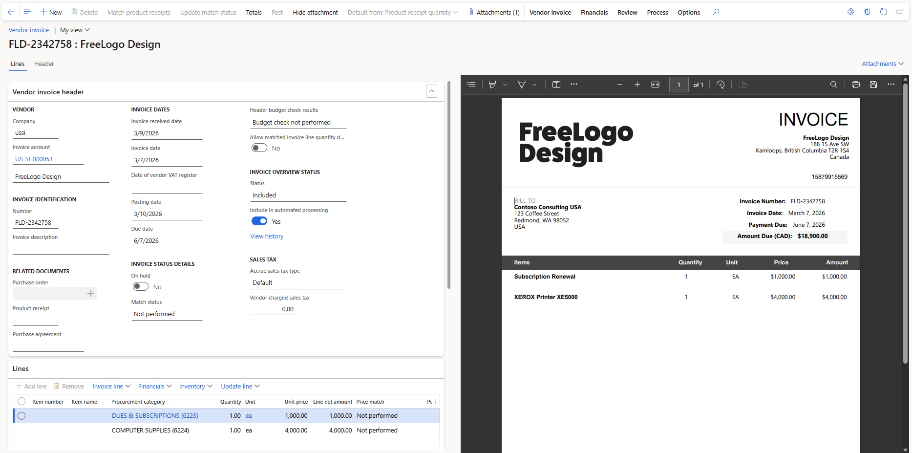912x453 pixels.
Task: Collapse the Vendor invoice header section
Action: point(431,91)
